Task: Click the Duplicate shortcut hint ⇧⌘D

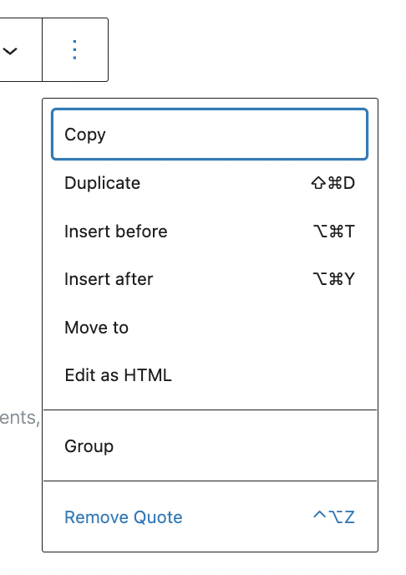Action: pos(333,183)
